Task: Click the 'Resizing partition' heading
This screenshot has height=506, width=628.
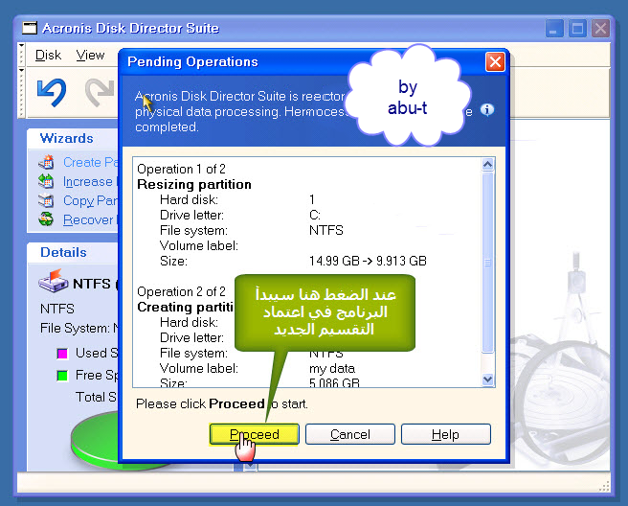Action: click(194, 184)
